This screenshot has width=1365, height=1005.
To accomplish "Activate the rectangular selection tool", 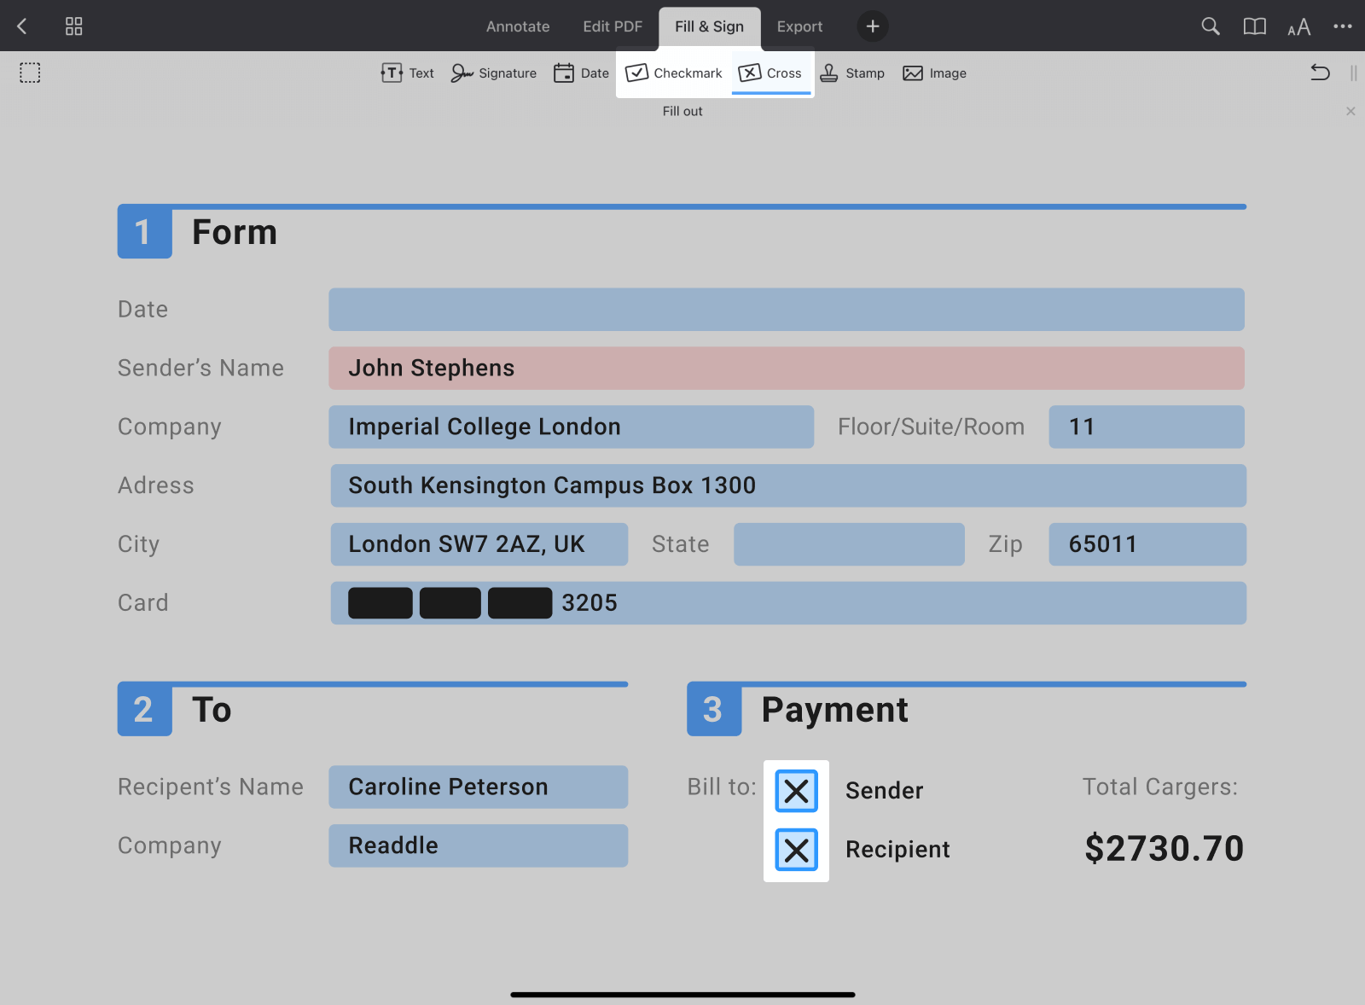I will coord(30,73).
